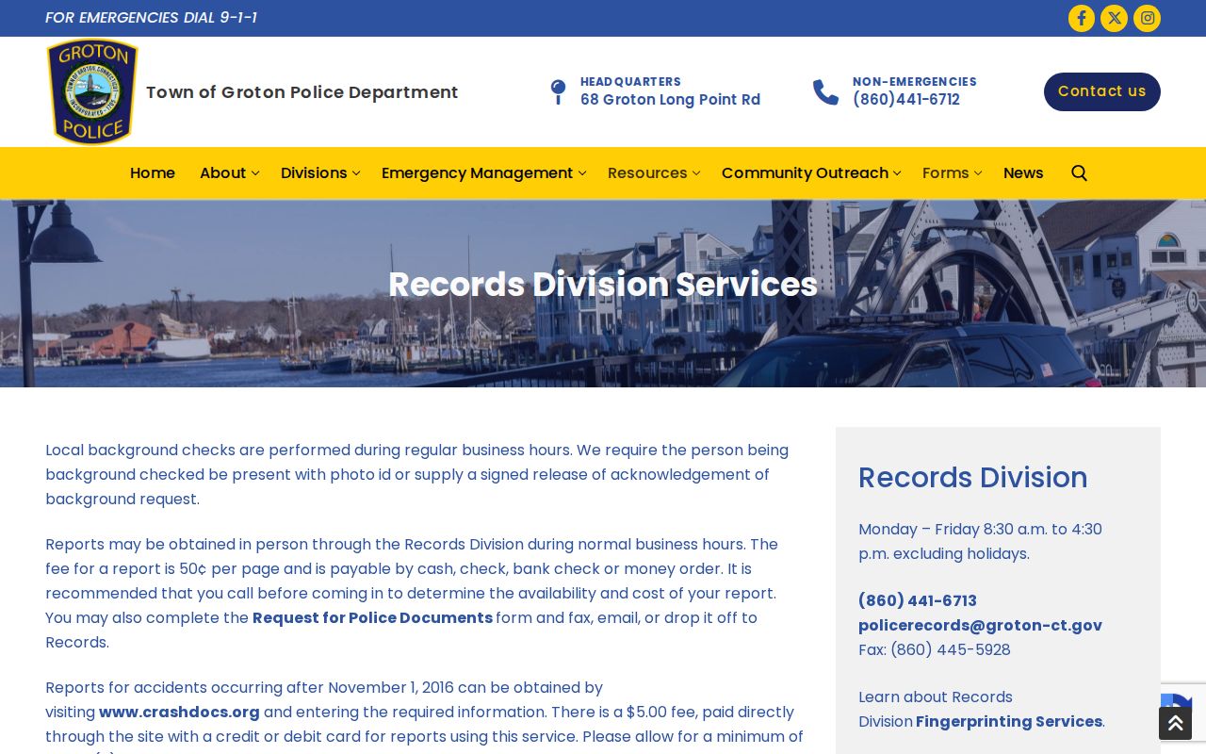Open the News menu item
The image size is (1206, 754).
coord(1023,172)
